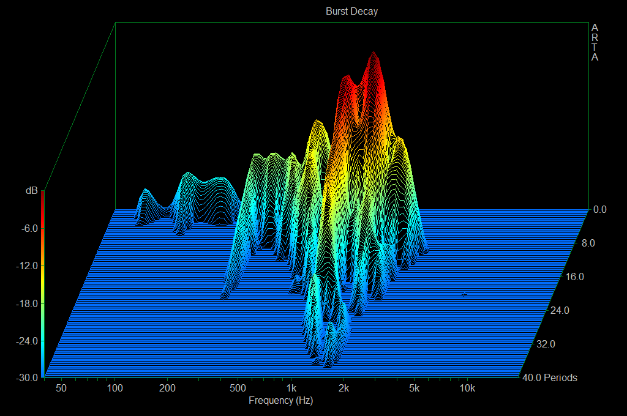Viewport: 627px width, 416px height.
Task: Click the -24.0 dB scale value
Action: click(27, 341)
